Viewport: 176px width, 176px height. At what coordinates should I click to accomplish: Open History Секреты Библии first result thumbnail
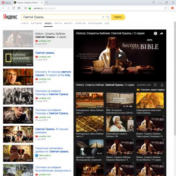(18, 39)
